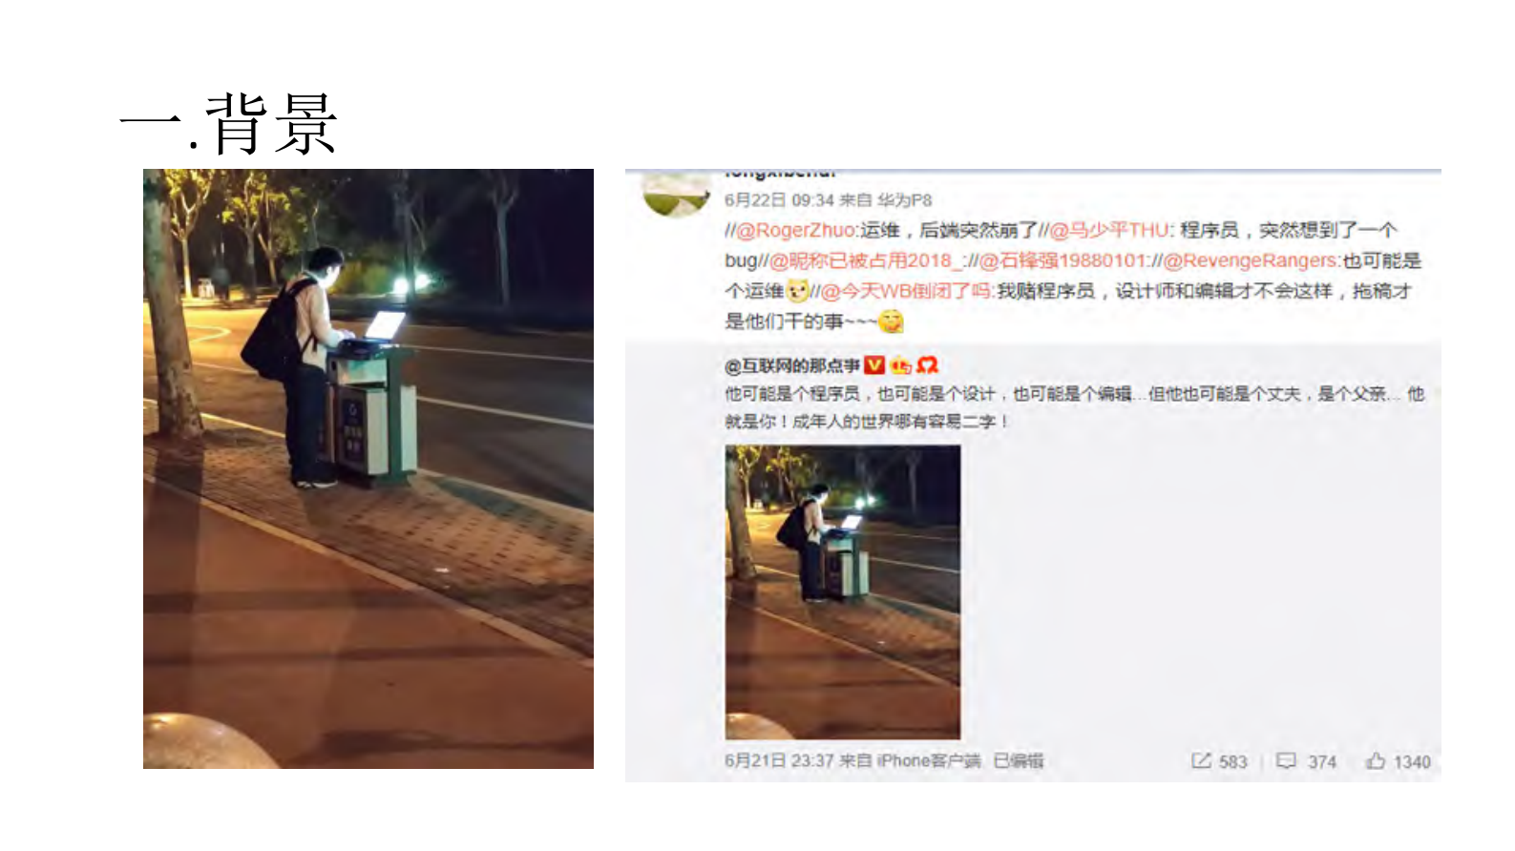Click the orange V verified badge

[x=873, y=364]
